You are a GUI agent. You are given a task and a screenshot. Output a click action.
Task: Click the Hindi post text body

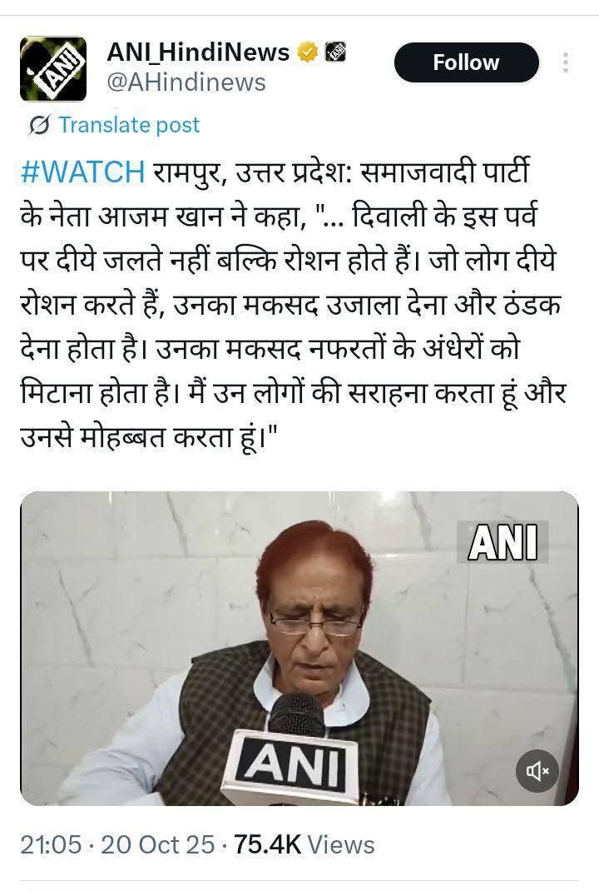[x=293, y=305]
